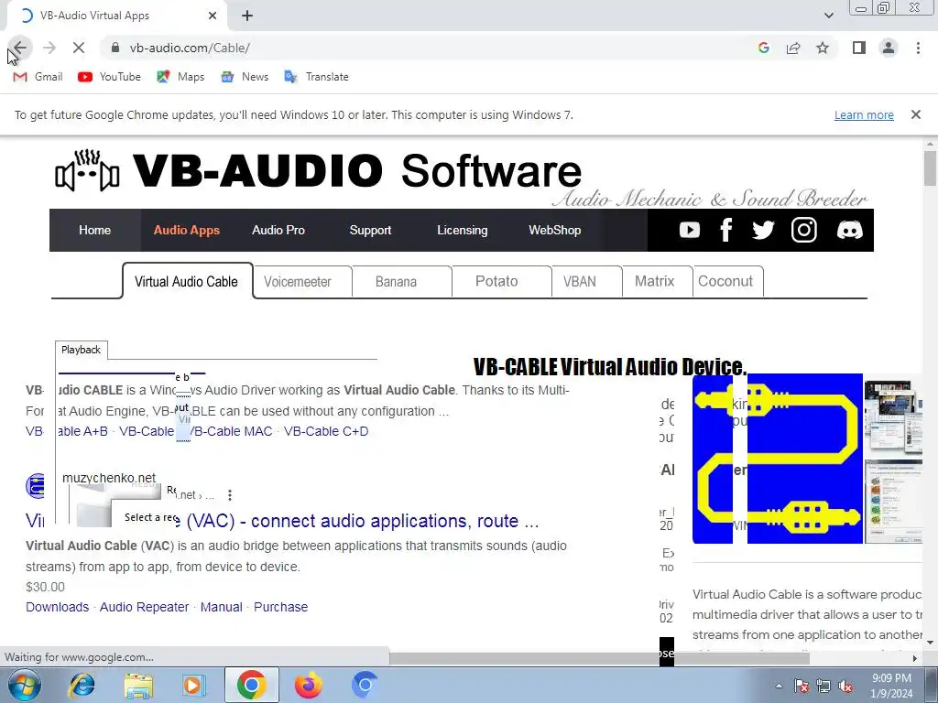This screenshot has width=938, height=703.
Task: Open WebShop menu item
Action: [554, 230]
